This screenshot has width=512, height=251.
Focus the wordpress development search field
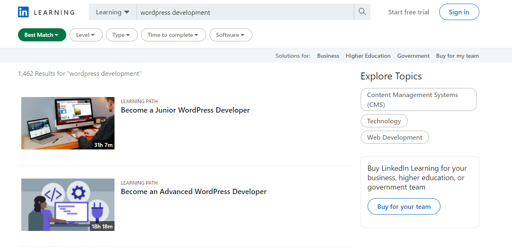point(245,12)
